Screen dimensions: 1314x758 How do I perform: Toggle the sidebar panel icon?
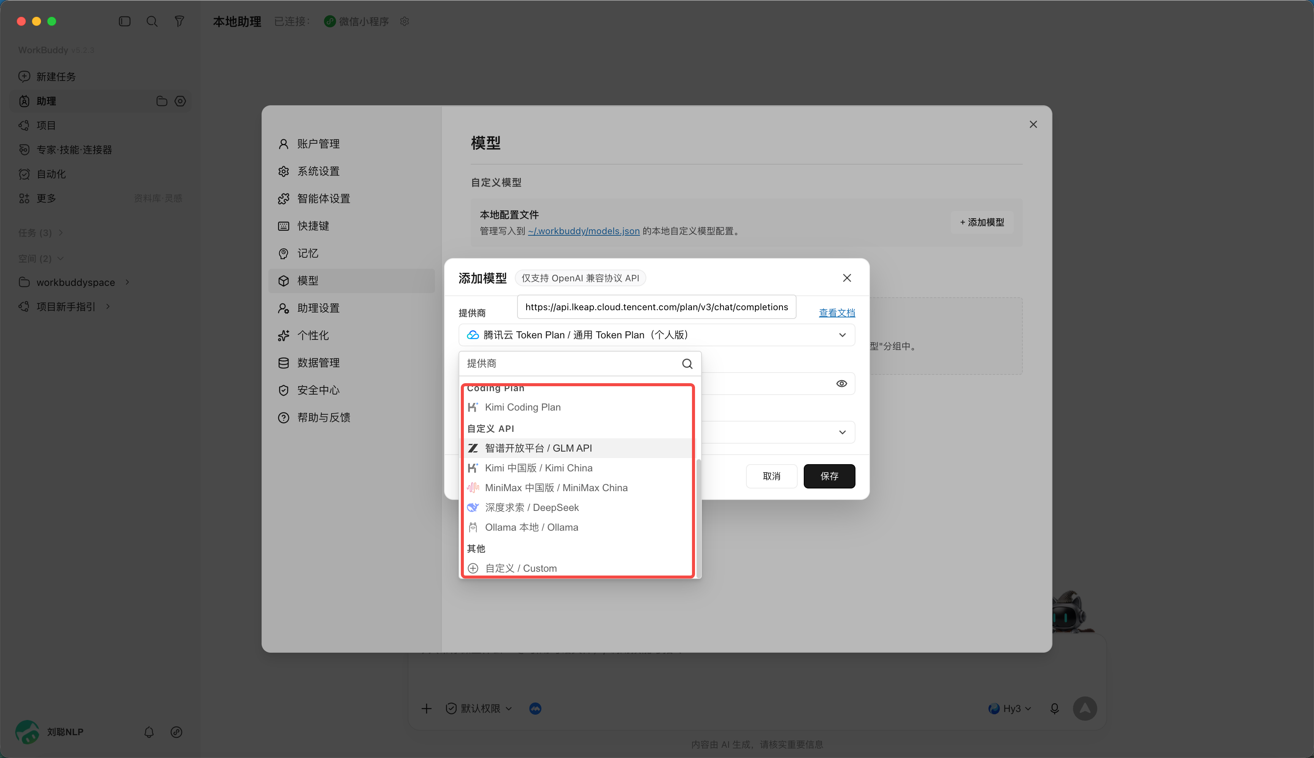click(124, 21)
